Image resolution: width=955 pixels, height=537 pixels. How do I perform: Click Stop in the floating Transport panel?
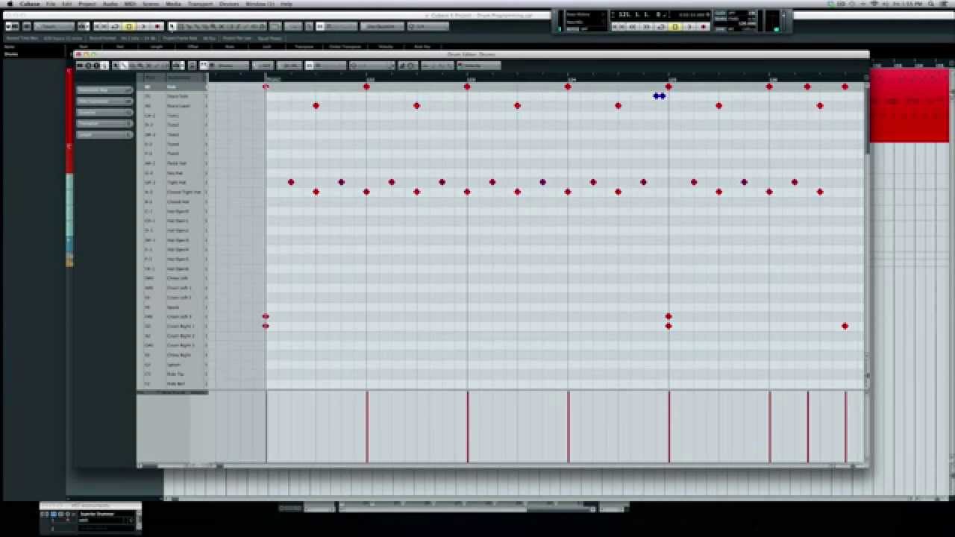674,26
